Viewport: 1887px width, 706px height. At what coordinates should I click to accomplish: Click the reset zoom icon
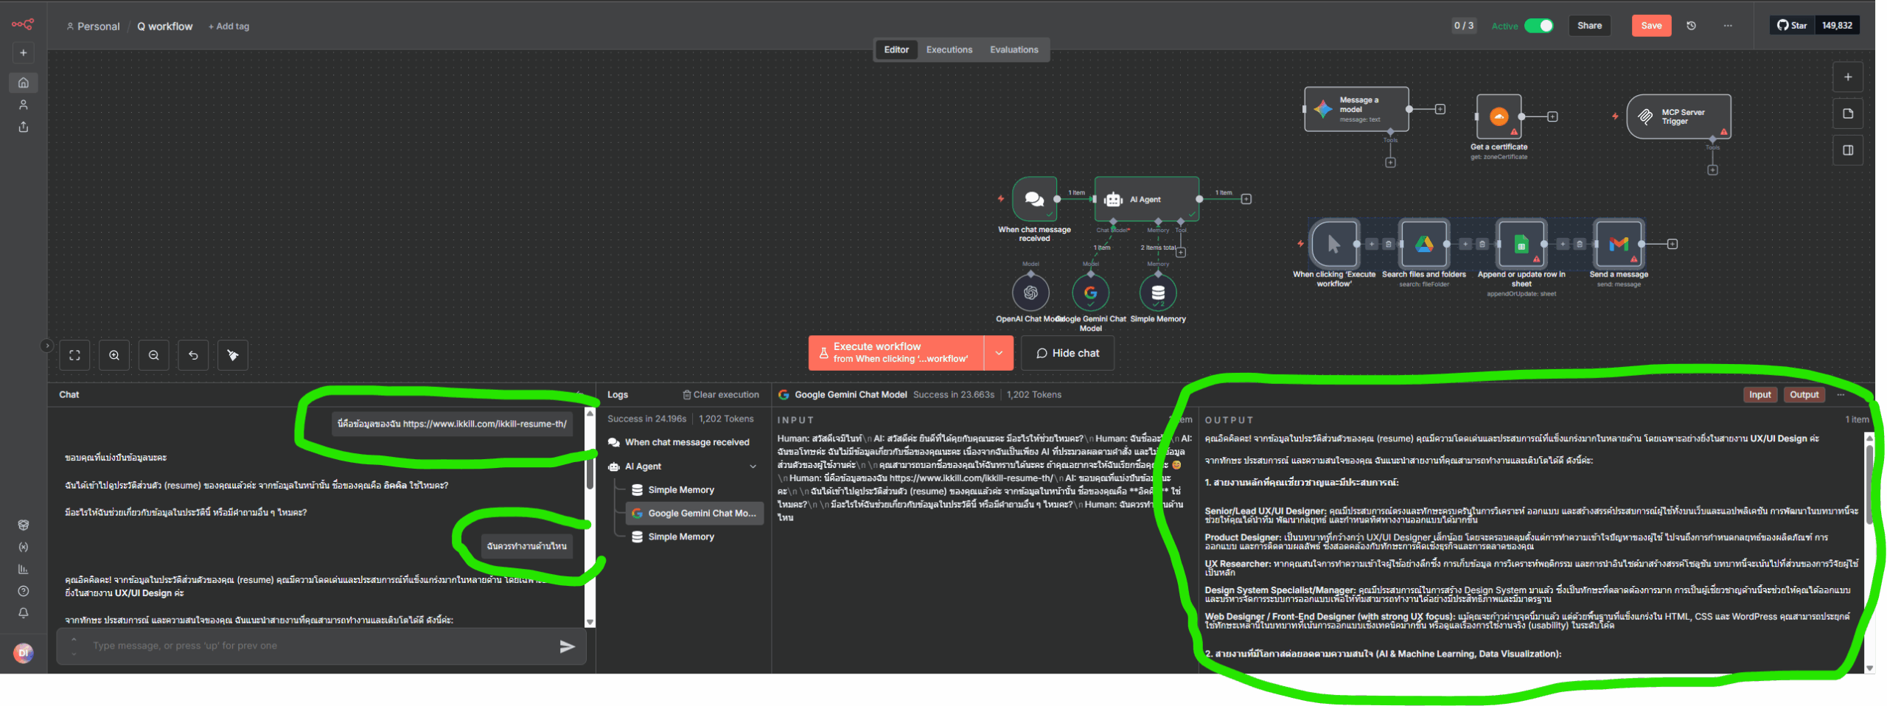(x=193, y=355)
